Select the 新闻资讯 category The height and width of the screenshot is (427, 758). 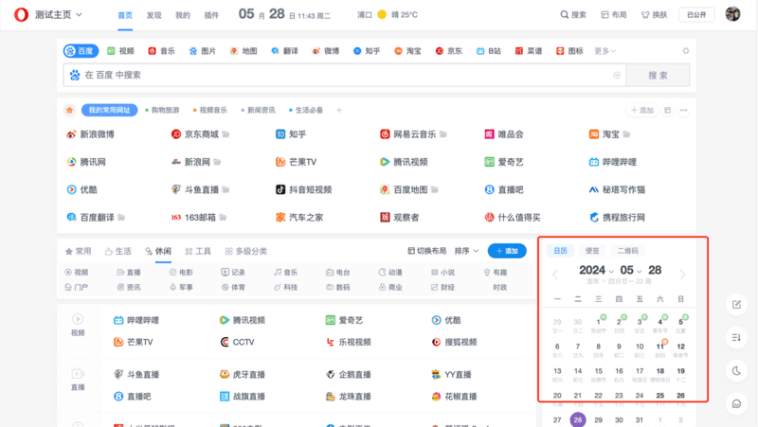pyautogui.click(x=258, y=110)
